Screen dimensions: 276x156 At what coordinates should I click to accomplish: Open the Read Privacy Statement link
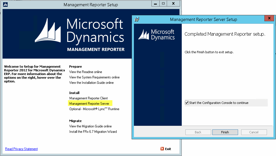click(22, 149)
